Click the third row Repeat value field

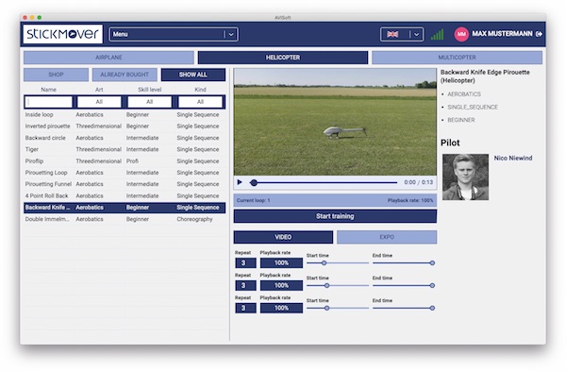pyautogui.click(x=245, y=308)
